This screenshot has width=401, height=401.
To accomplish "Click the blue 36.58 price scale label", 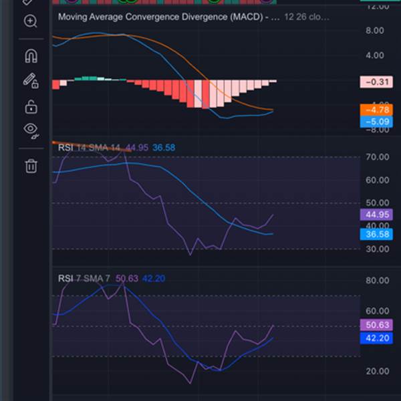I will [376, 235].
